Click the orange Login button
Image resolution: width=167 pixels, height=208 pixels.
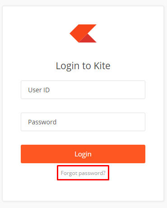click(x=83, y=154)
